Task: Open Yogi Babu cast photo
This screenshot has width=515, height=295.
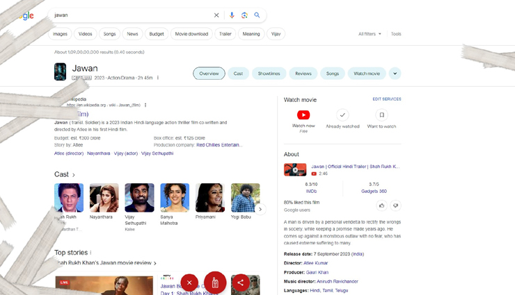Action: 246,198
